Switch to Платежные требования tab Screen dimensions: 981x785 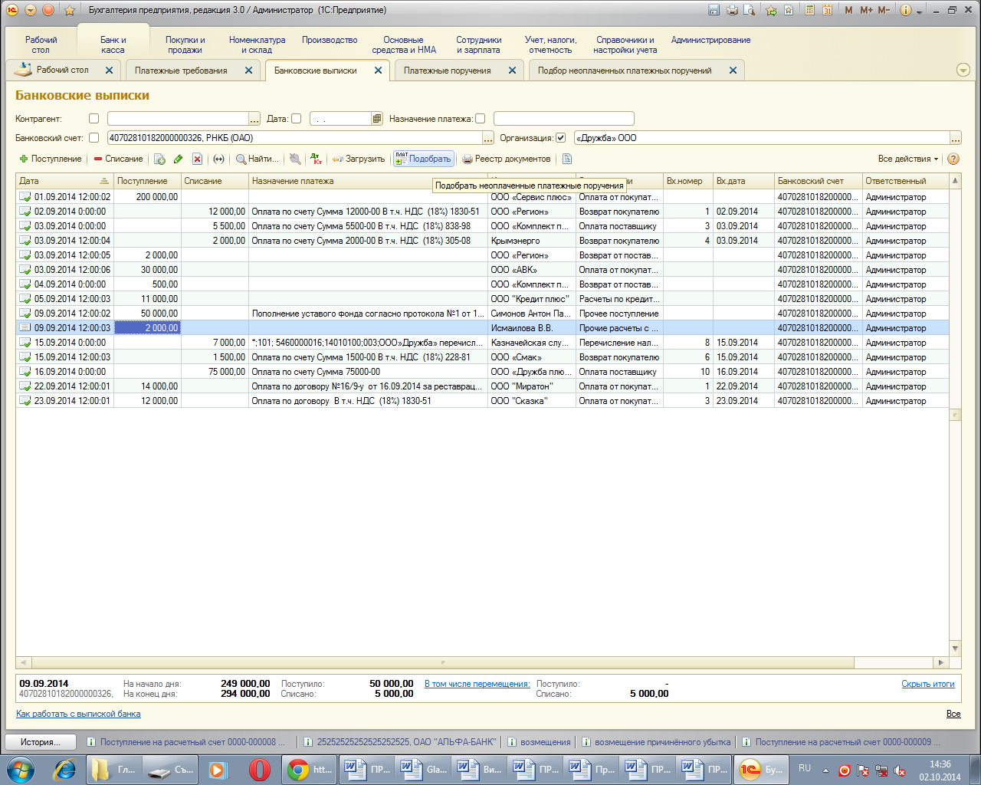[181, 71]
